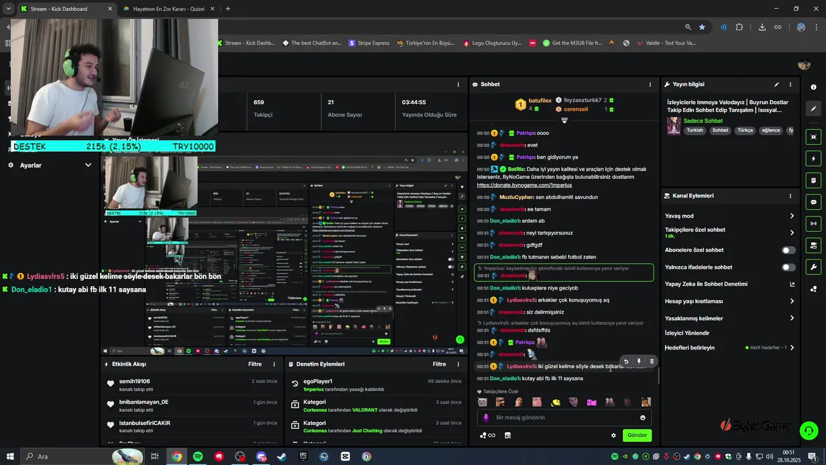This screenshot has width=826, height=465.
Task: Open Chrome downloads icon
Action: tap(762, 27)
